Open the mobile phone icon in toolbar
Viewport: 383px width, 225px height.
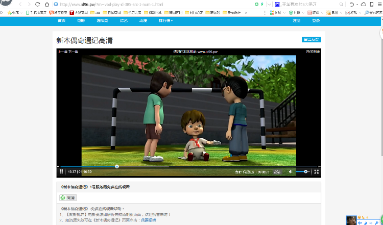coord(372,4)
